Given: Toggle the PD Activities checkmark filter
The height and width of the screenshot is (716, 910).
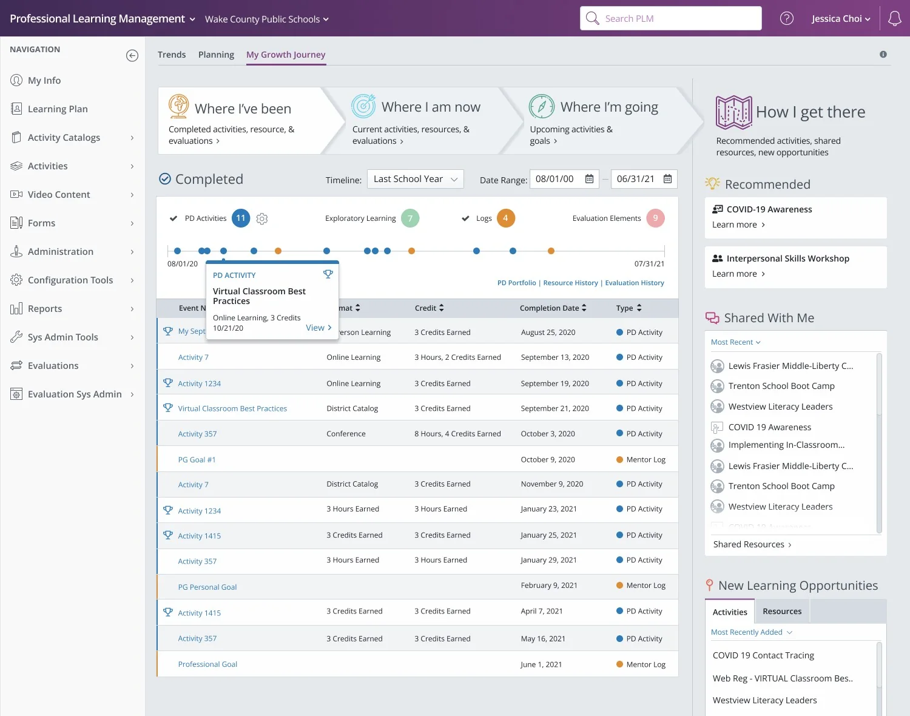Looking at the screenshot, I should click(174, 218).
